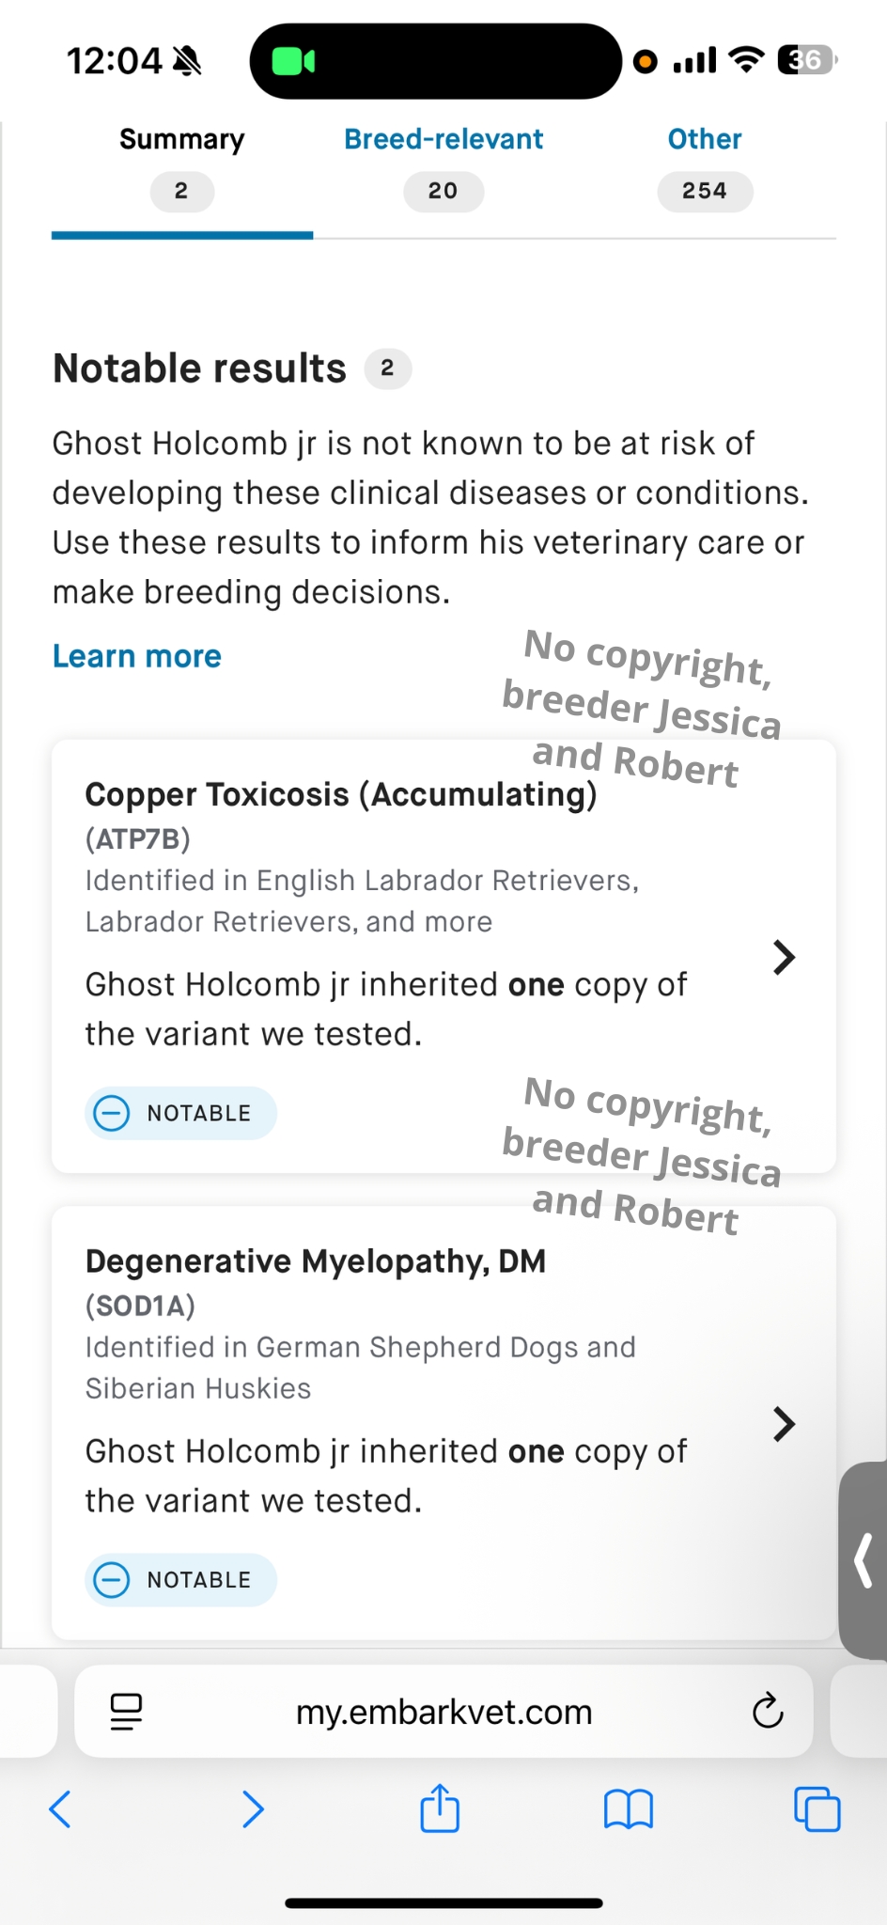
Task: Open the Copper Toxicosis (Accumulating) card title
Action: [x=341, y=795]
